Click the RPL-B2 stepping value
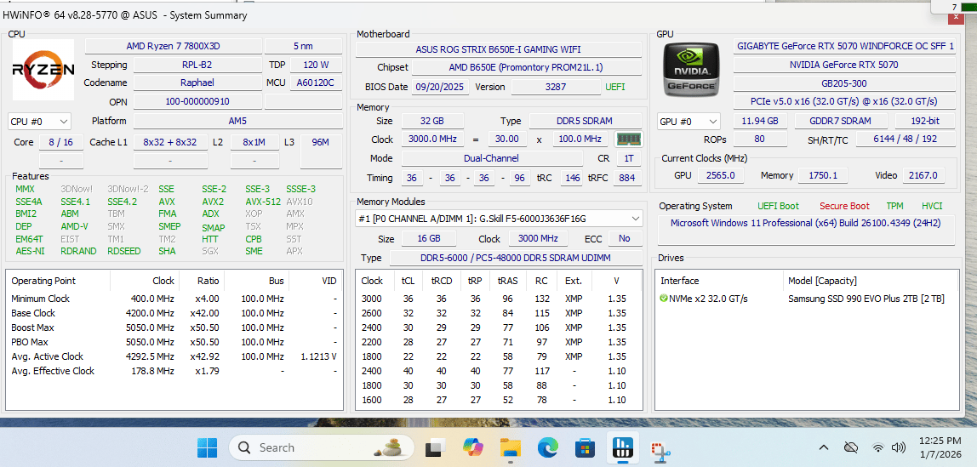977x467 pixels. 198,65
